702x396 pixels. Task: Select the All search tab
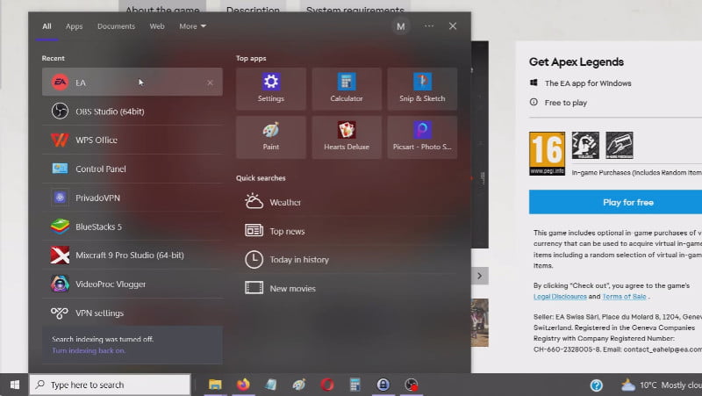[47, 26]
